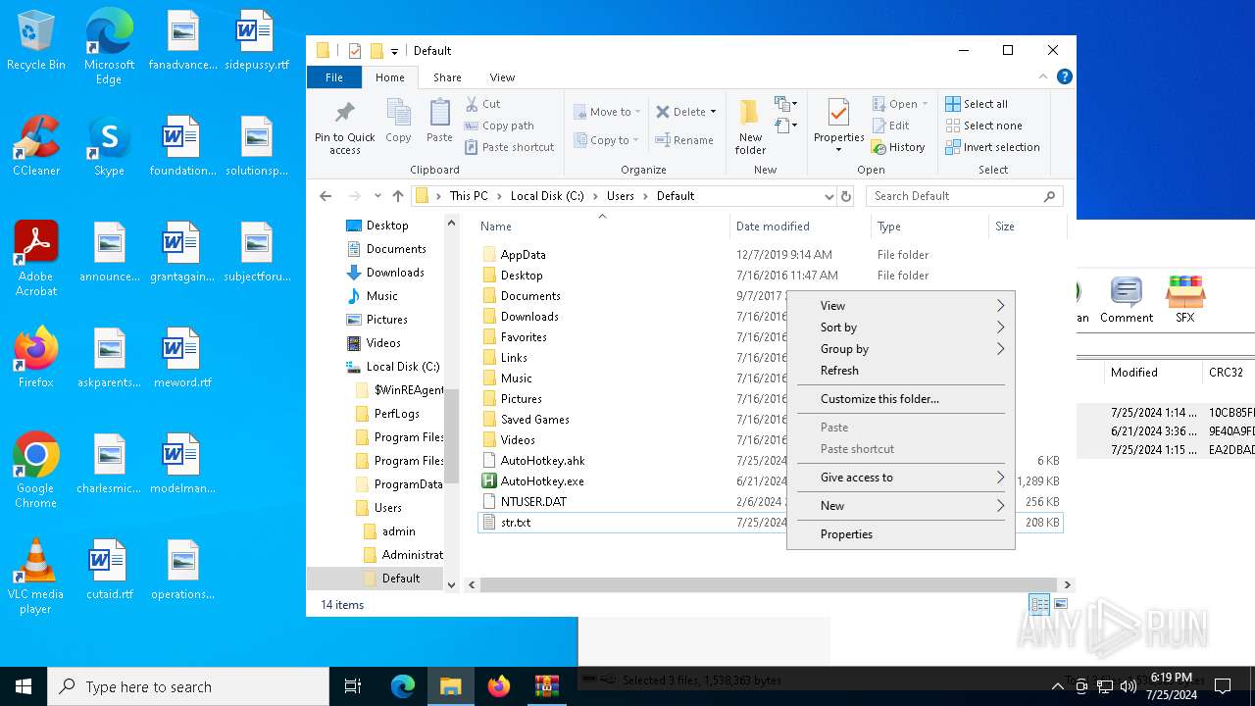Open New submenu in context menu
This screenshot has width=1255, height=706.
(900, 506)
